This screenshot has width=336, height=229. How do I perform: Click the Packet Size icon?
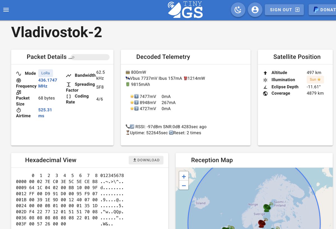(x=18, y=92)
